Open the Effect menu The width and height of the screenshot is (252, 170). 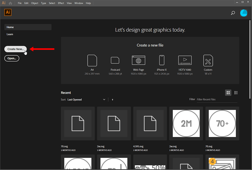pyautogui.click(x=61, y=3)
